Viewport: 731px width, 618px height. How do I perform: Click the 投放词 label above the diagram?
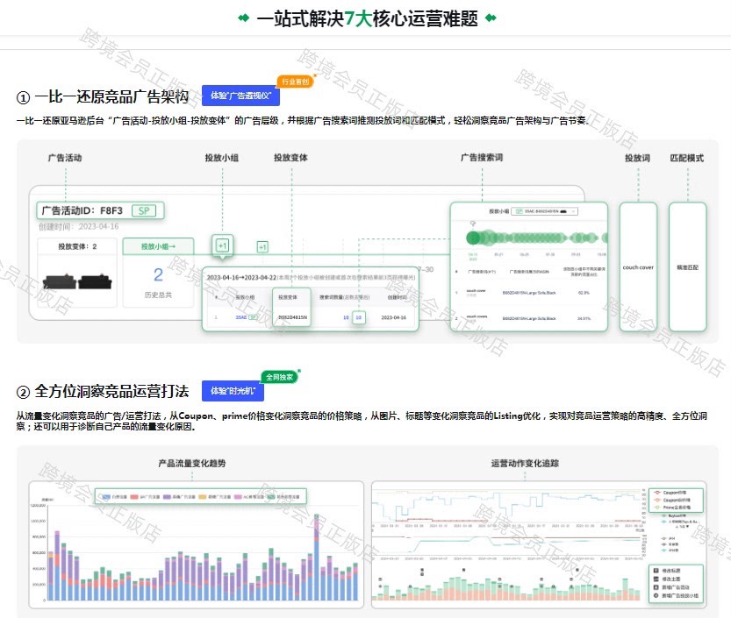[637, 158]
